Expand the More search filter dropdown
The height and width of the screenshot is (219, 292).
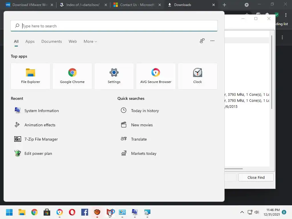90,41
